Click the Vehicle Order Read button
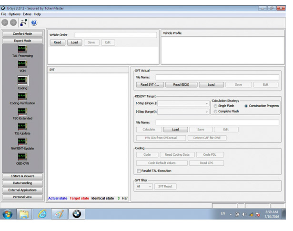Screen dimensions: 293x231 click(x=57, y=42)
